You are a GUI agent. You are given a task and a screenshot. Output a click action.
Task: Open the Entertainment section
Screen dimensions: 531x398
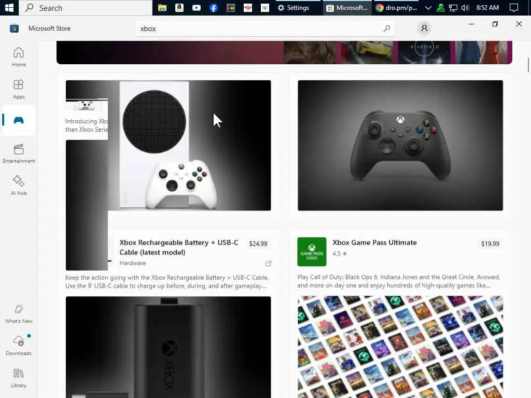point(19,153)
